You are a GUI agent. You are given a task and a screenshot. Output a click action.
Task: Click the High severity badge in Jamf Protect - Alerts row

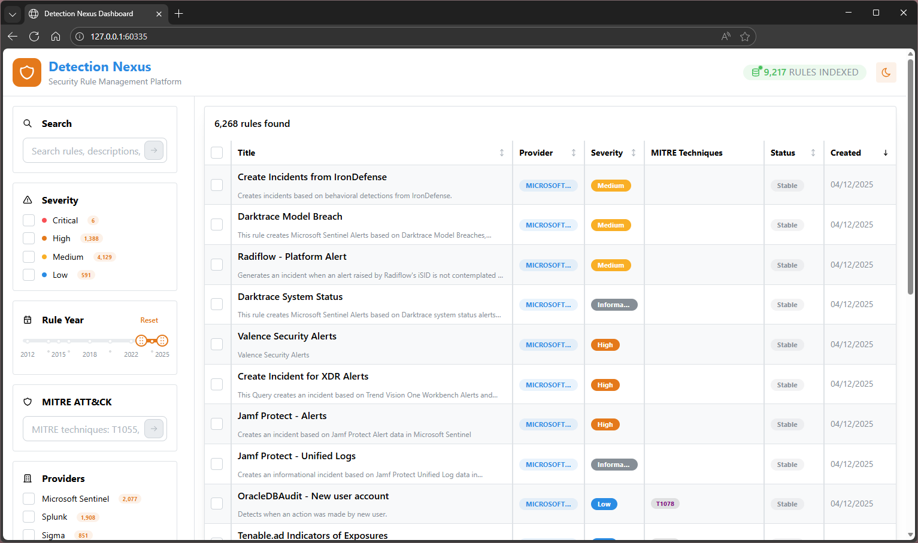coord(605,424)
